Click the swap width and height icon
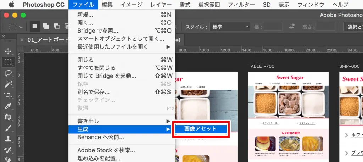This screenshot has height=162, width=363. point(292,27)
